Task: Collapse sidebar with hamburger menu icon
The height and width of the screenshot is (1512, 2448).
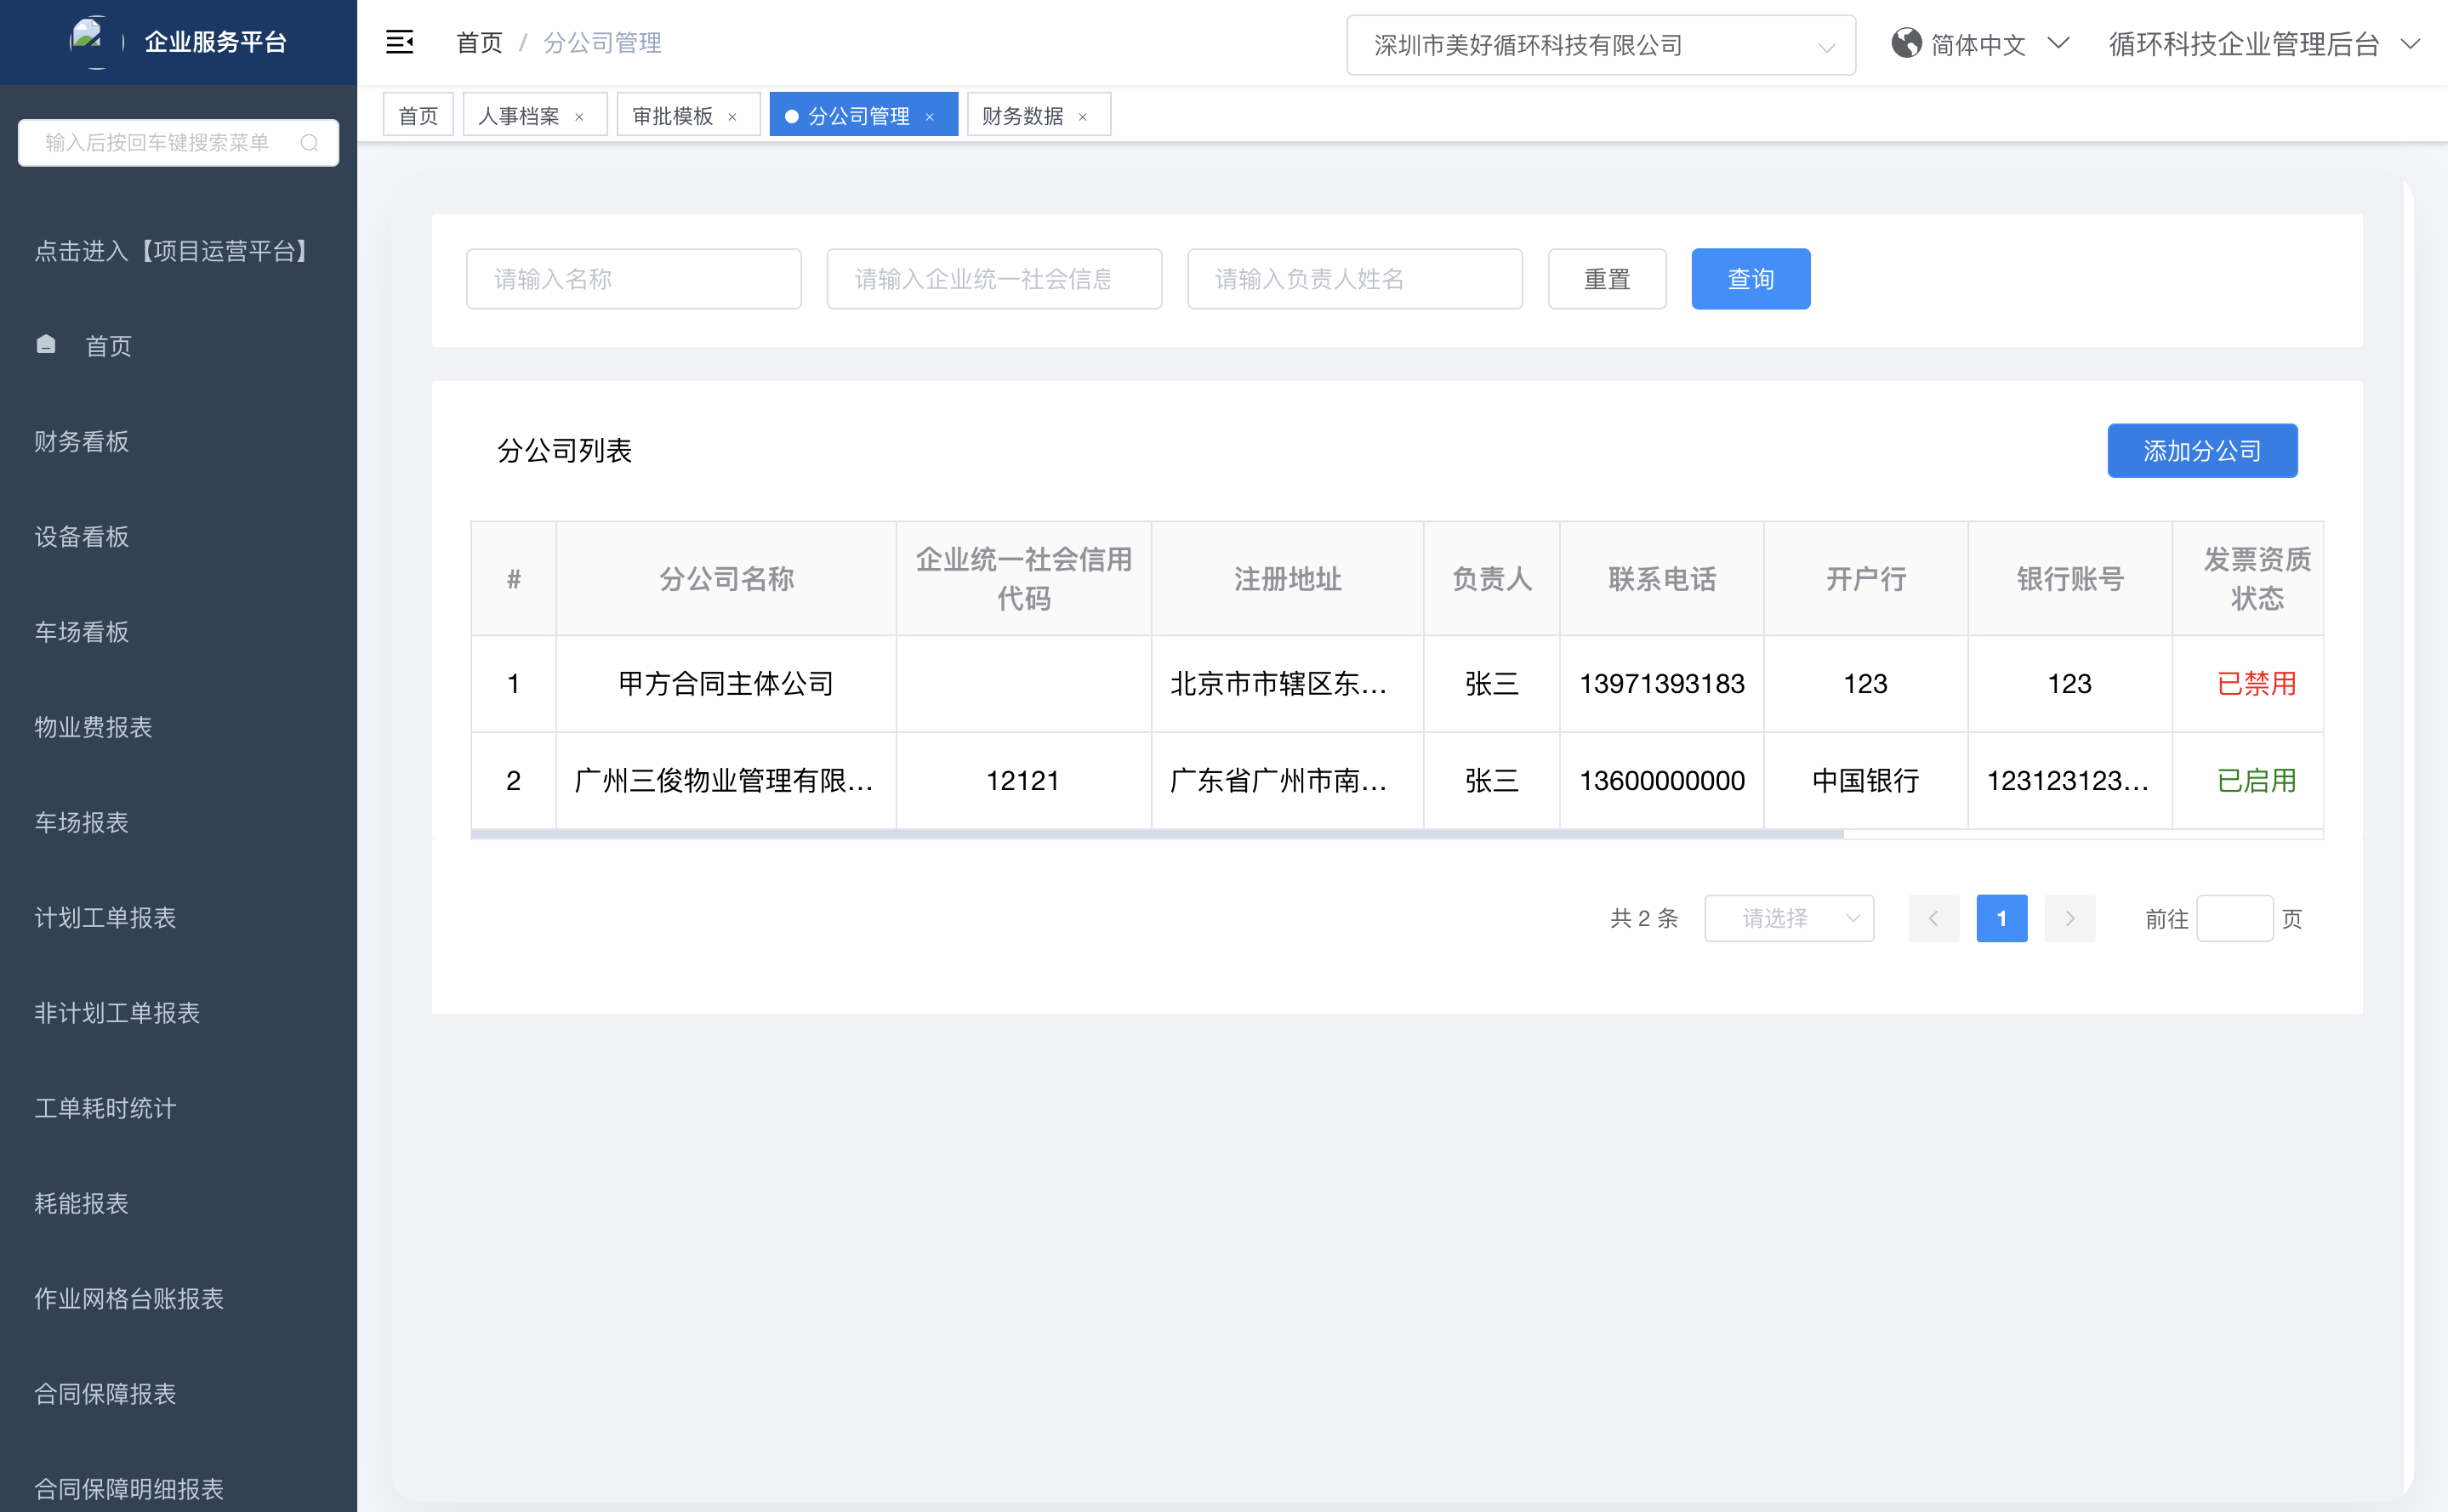Action: click(x=399, y=42)
